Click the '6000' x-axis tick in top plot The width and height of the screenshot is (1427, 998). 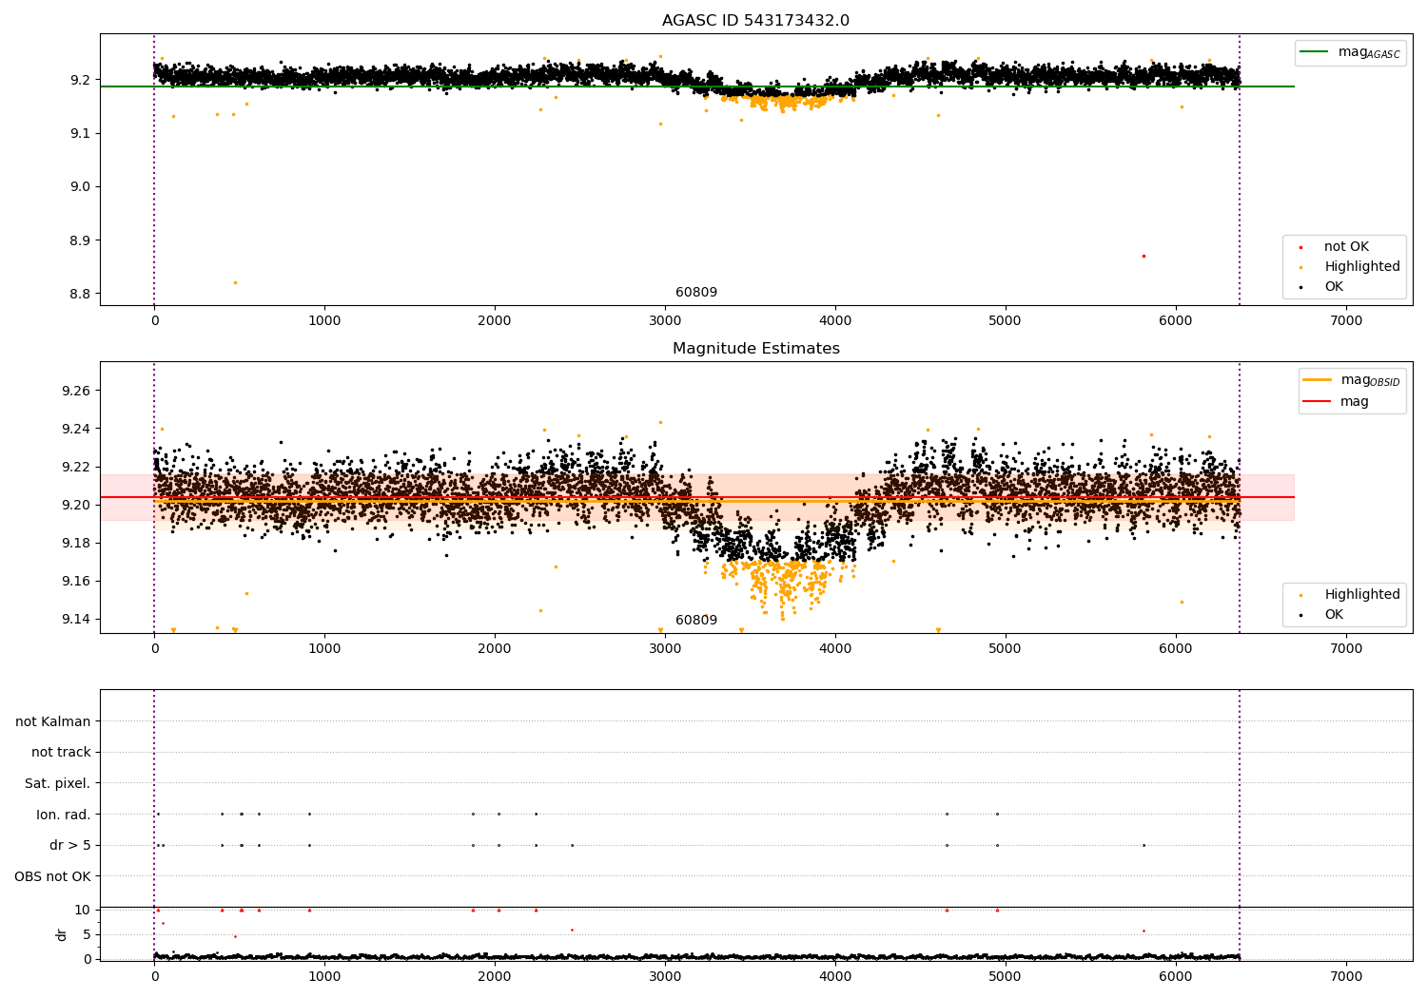point(1176,320)
